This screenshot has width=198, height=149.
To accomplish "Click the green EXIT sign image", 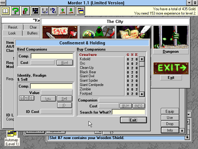I will pyautogui.click(x=171, y=68).
